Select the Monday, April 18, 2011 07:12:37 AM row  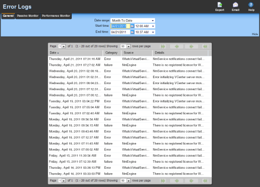129,138
